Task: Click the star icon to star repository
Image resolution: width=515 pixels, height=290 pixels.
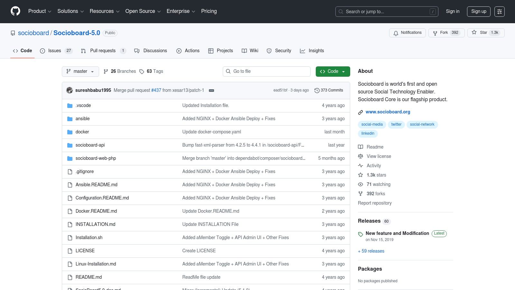Action: point(474,33)
